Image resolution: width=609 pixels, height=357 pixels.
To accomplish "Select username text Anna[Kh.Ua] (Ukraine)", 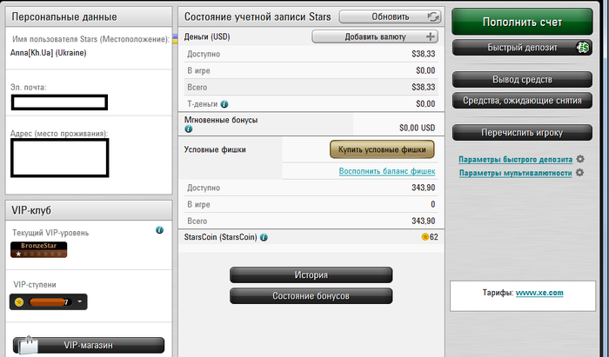I will click(x=49, y=53).
